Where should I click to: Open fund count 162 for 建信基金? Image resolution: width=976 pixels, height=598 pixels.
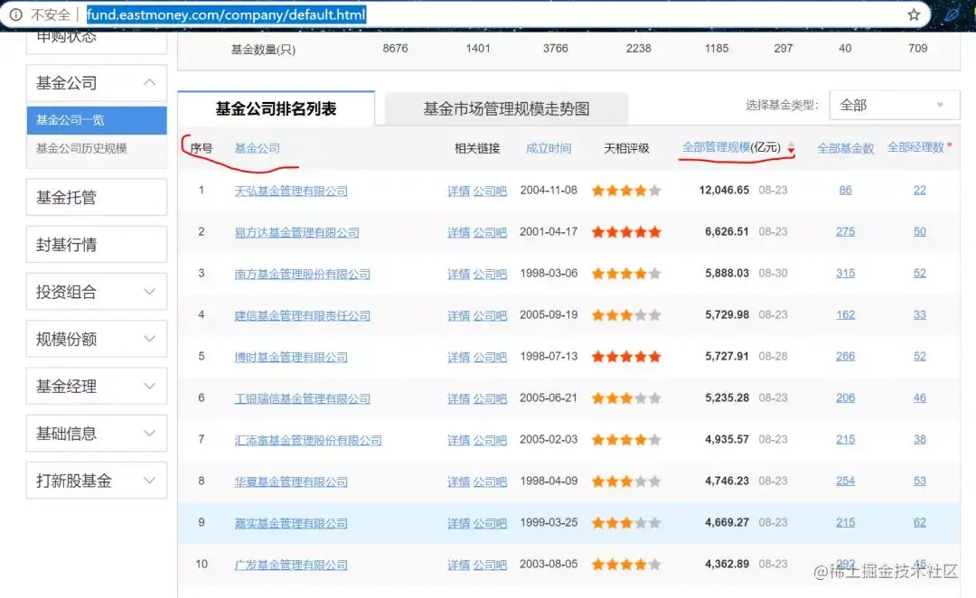click(x=845, y=315)
